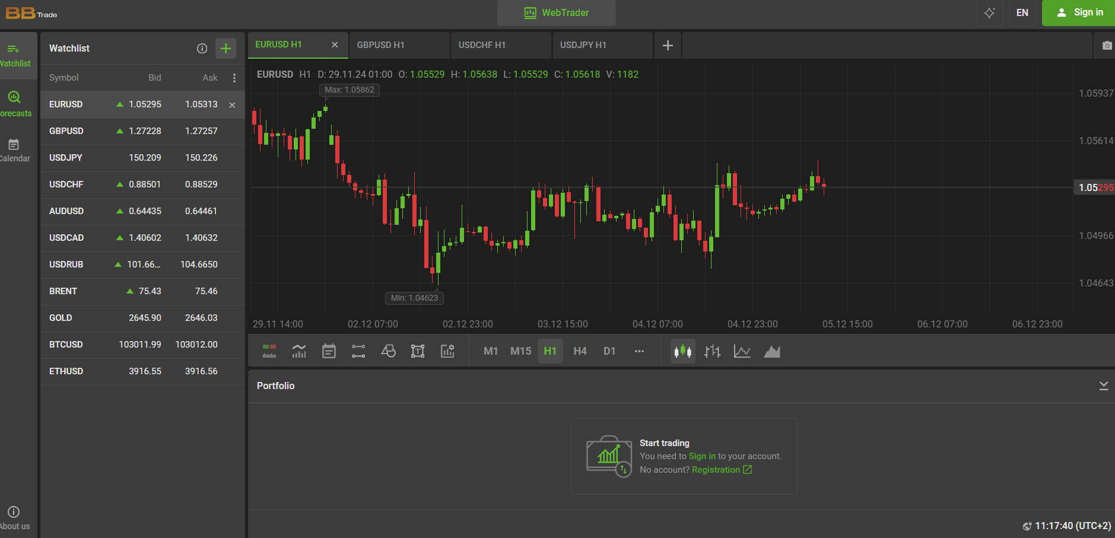Switch chart to line chart type
The image size is (1115, 538).
tap(742, 351)
